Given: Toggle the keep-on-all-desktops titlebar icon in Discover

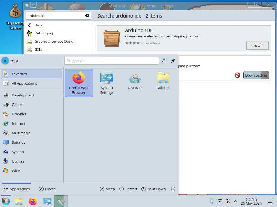Looking at the screenshot, I should coord(34,5).
